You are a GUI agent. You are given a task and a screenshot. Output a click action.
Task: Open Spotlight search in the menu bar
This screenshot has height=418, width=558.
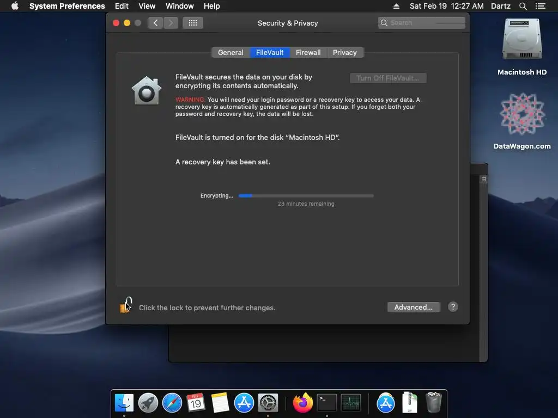point(523,6)
